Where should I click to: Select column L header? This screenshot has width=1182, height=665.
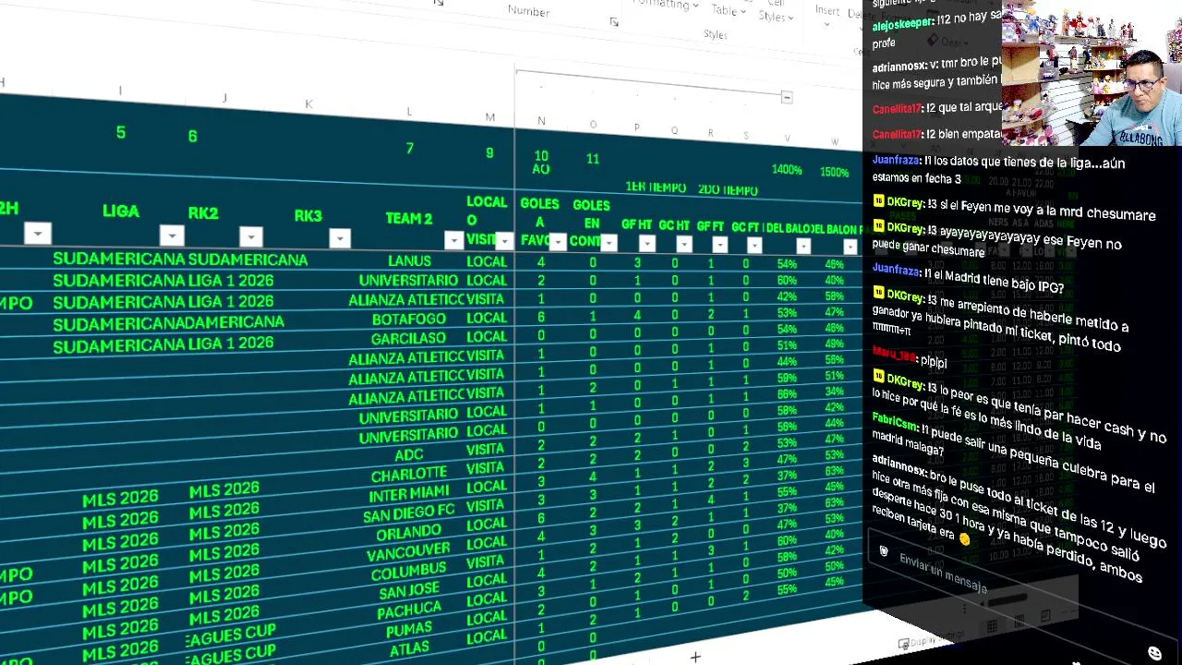point(409,112)
